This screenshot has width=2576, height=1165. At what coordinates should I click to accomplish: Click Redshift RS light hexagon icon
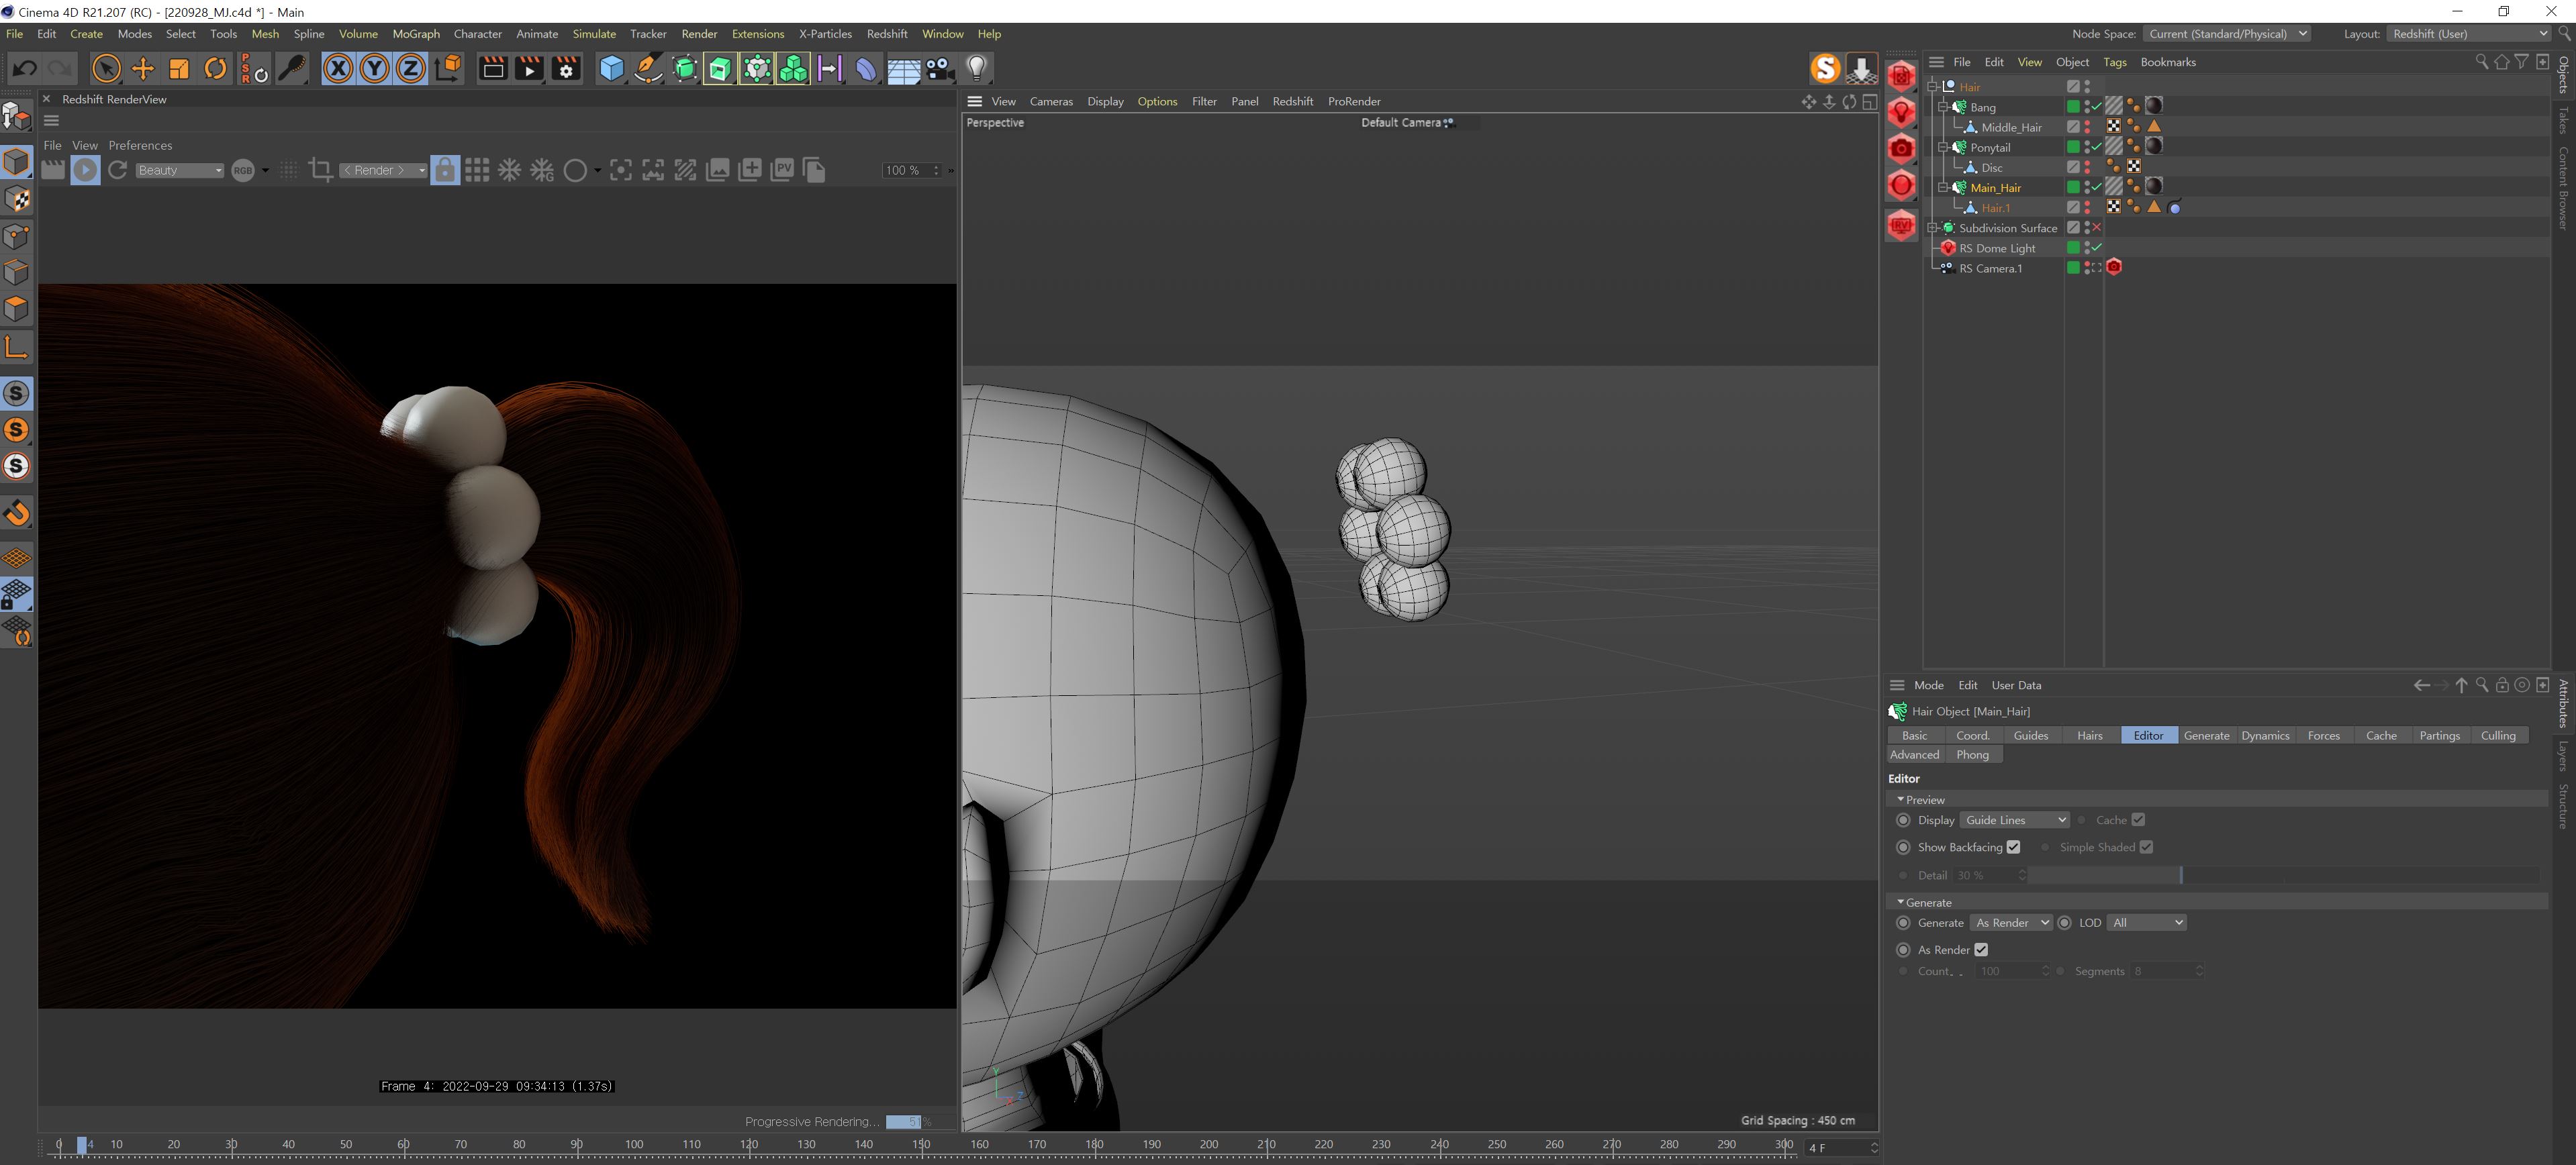pyautogui.click(x=1901, y=112)
